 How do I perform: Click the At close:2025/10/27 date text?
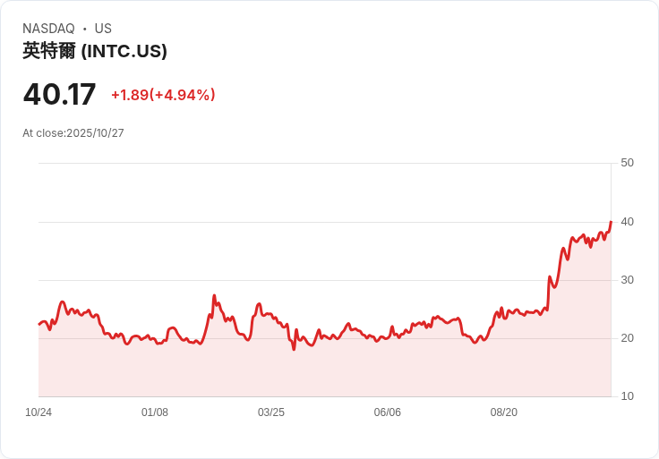(x=73, y=133)
